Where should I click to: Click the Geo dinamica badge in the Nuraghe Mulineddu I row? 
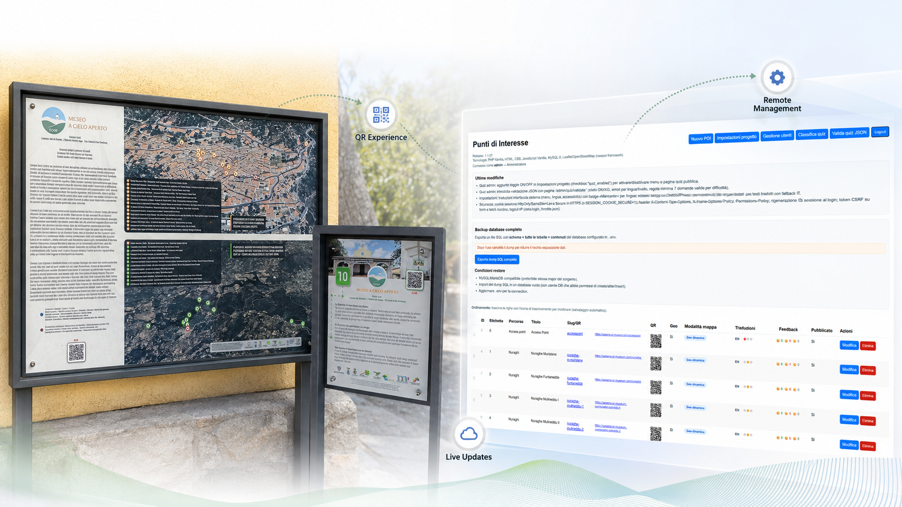[x=695, y=407]
